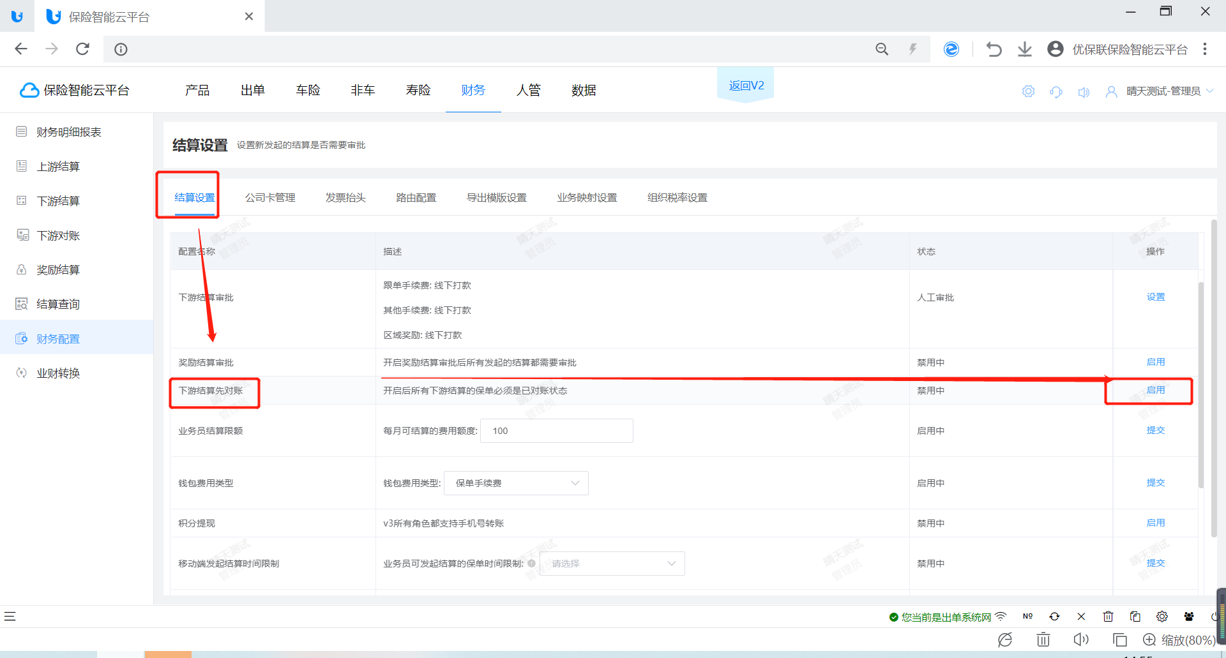This screenshot has width=1226, height=658.
Task: Click the lightning speed-mode icon
Action: pos(913,49)
